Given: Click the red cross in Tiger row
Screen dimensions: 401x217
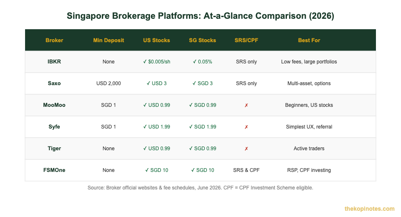Looking at the screenshot, I should tap(246, 149).
